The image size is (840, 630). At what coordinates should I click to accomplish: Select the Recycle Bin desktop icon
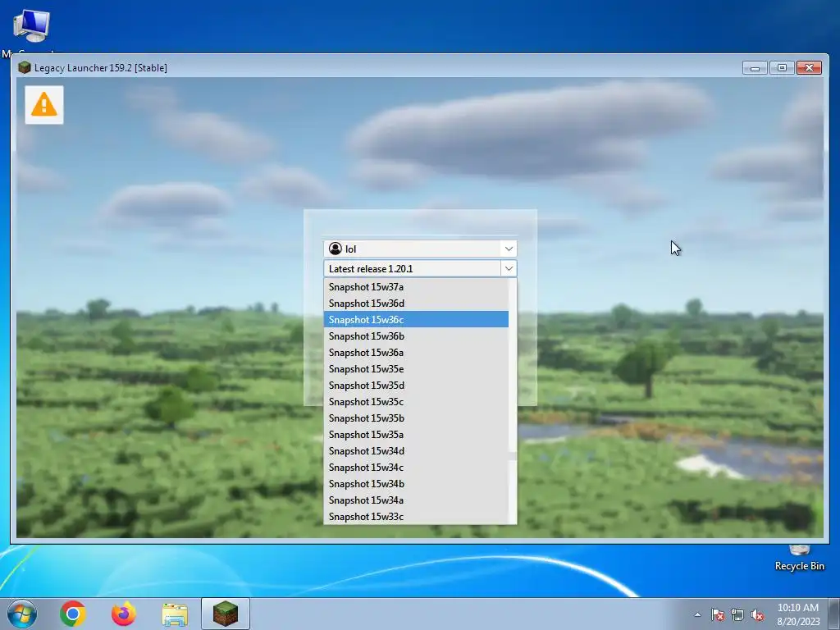point(799,559)
